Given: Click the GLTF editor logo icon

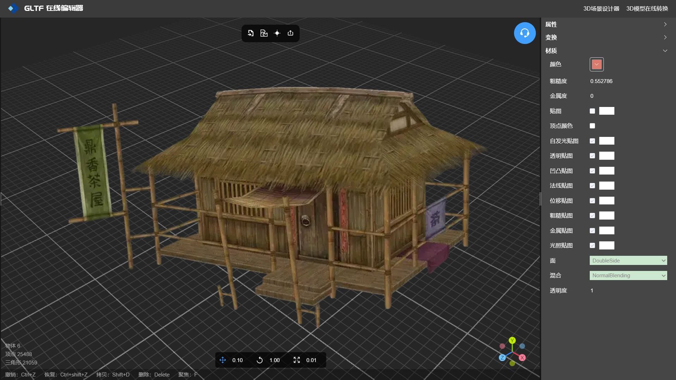Looking at the screenshot, I should pos(13,8).
